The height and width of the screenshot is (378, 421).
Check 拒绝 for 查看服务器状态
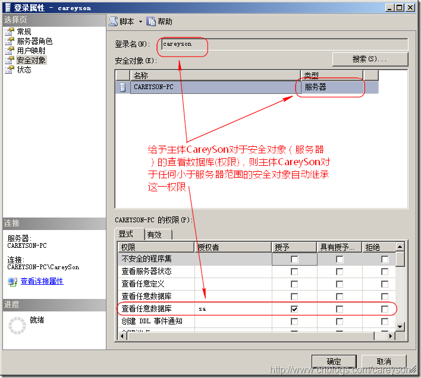[x=385, y=272]
